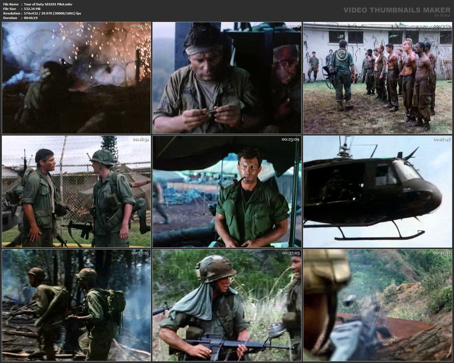Select thumbnail of soldier with headband
This screenshot has width=454, height=363.
pos(227,78)
